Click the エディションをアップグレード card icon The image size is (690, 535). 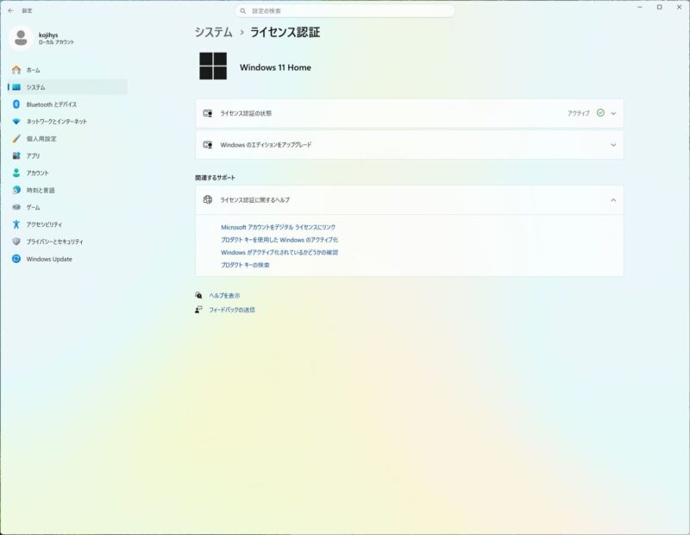pyautogui.click(x=208, y=145)
